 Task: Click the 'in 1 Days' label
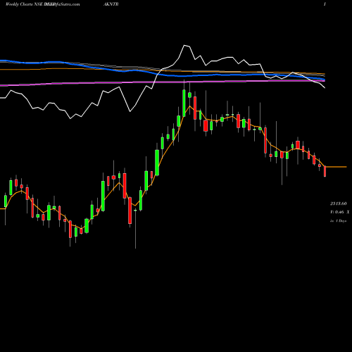[338, 221]
